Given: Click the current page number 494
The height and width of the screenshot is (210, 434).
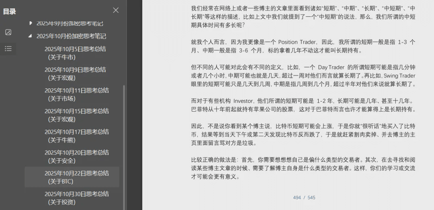Looking at the screenshot, I should [297, 198].
